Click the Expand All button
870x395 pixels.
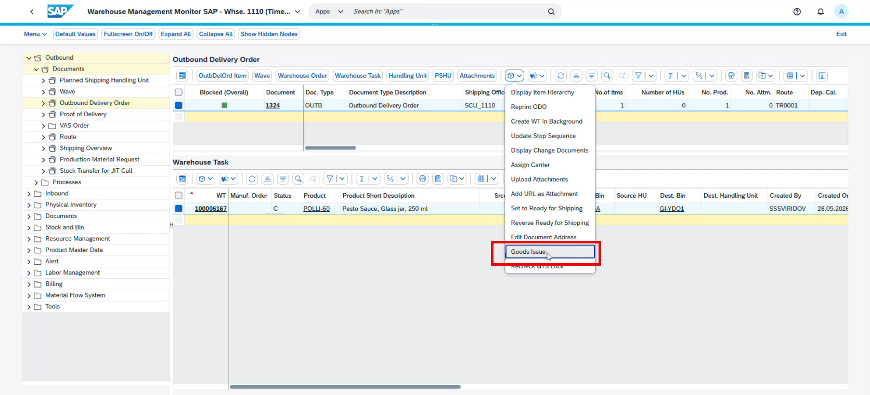pyautogui.click(x=176, y=34)
